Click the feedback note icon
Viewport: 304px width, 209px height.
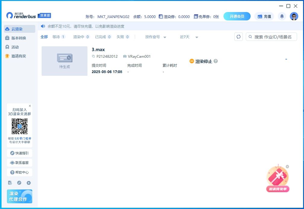click(x=10, y=183)
